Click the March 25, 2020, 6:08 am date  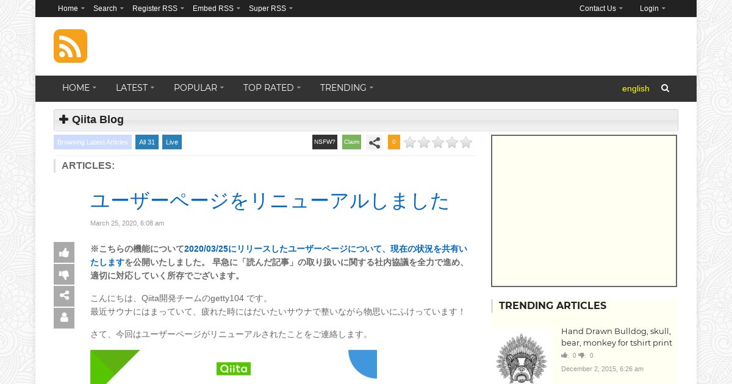tap(127, 223)
